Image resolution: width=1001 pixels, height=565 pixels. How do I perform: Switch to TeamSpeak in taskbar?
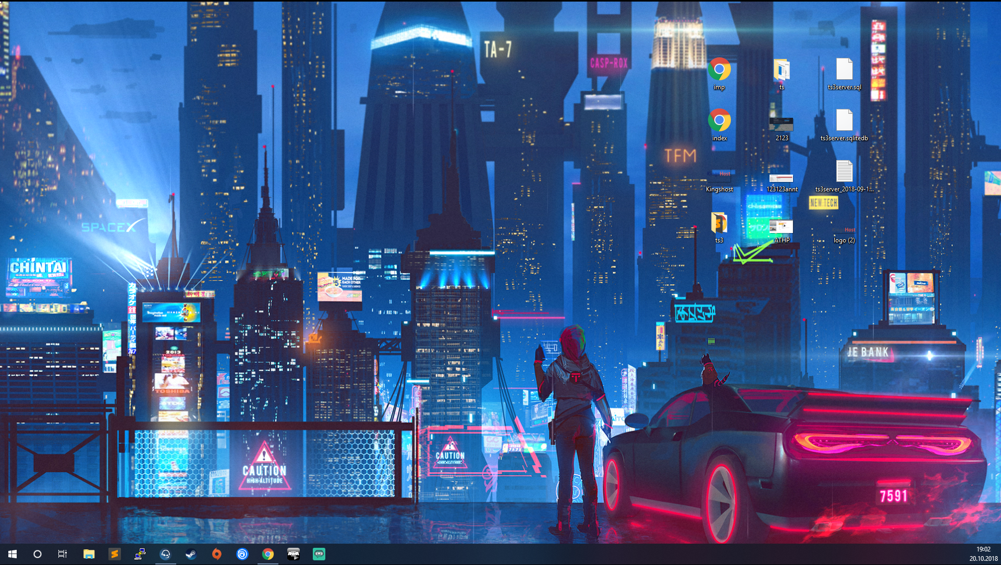pyautogui.click(x=165, y=554)
